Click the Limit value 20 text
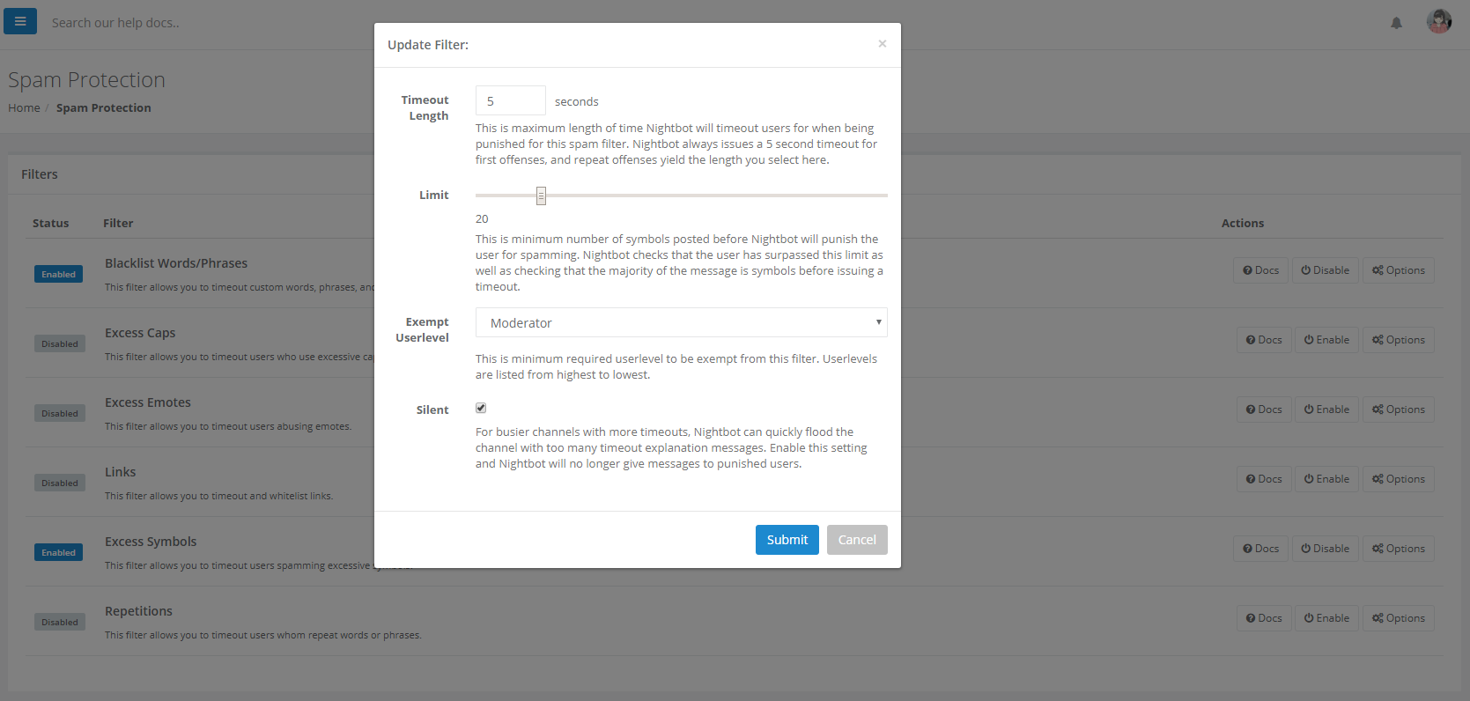 click(x=482, y=218)
